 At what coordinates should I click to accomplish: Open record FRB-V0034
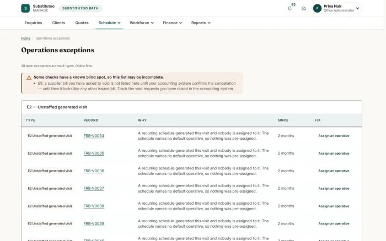(x=94, y=136)
